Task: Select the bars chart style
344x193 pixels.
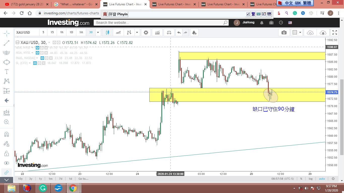Action: pyautogui.click(x=129, y=32)
